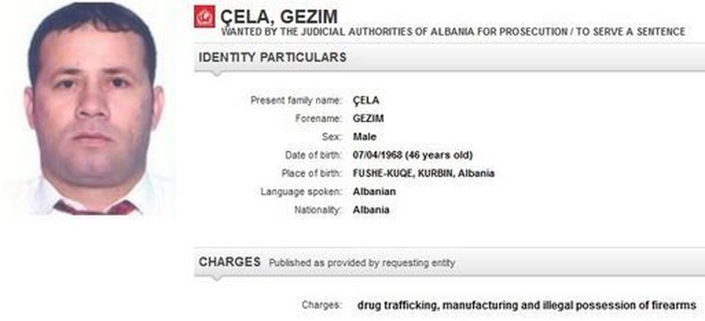Click 'Published as provided by requesting entity' note

tap(362, 263)
